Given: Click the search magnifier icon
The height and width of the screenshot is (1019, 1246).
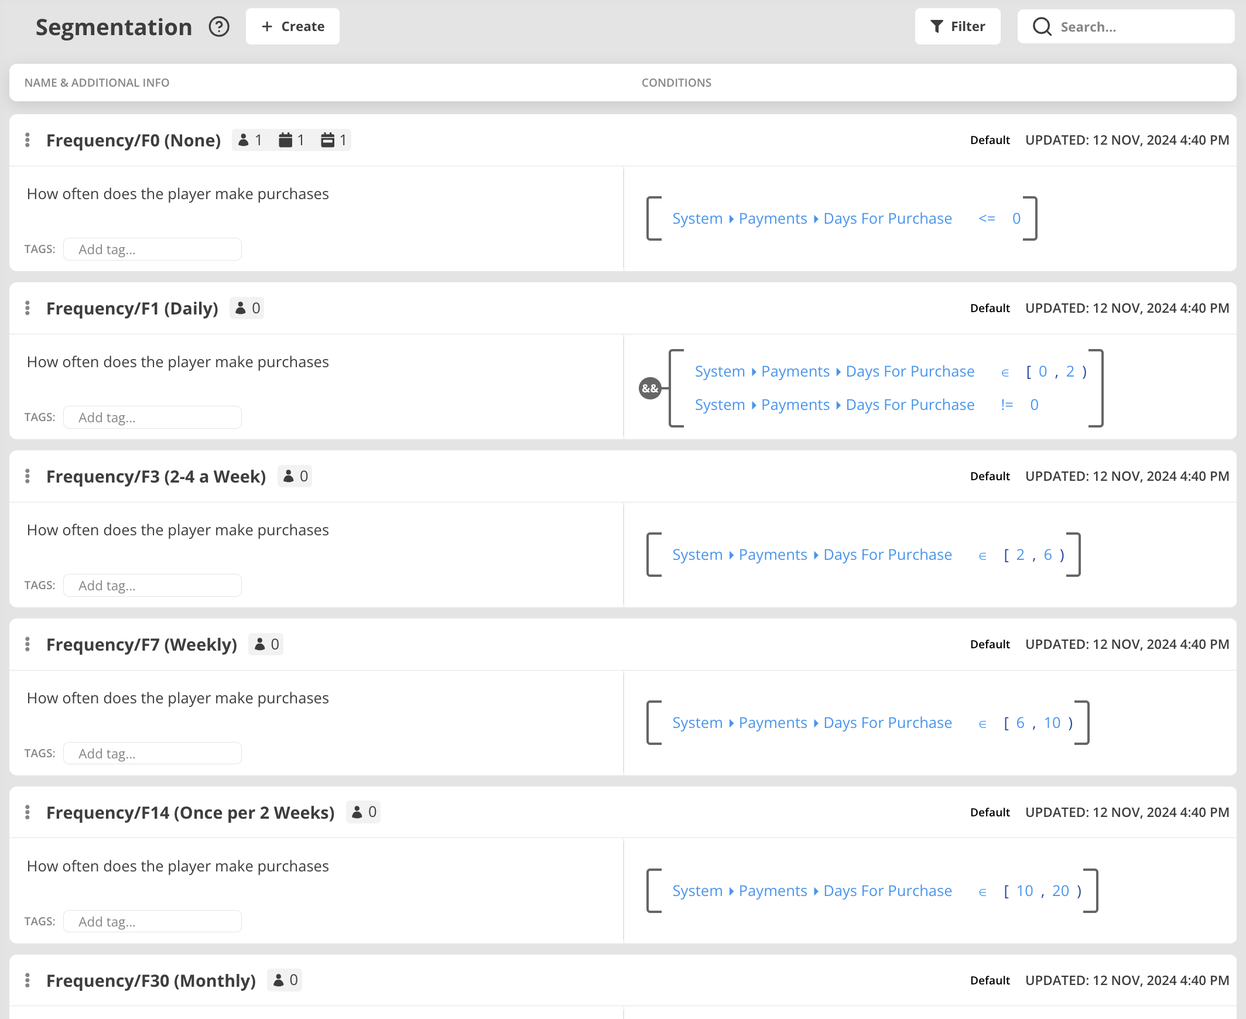Looking at the screenshot, I should 1042,27.
